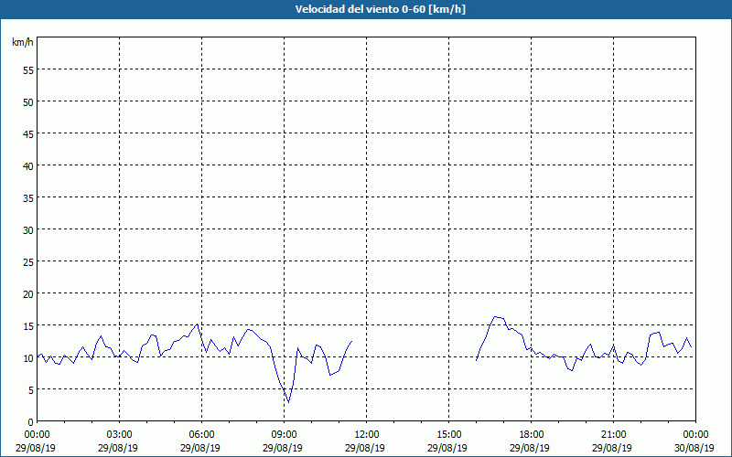Image resolution: width=732 pixels, height=457 pixels.
Task: Click the wind speed minimum dip after 09:00
Action: pos(288,402)
